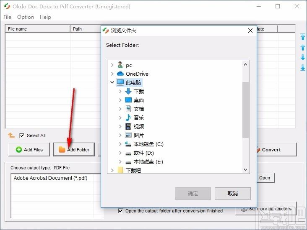Click the move-down arrow icon
The width and height of the screenshot is (307, 230).
tap(303, 57)
